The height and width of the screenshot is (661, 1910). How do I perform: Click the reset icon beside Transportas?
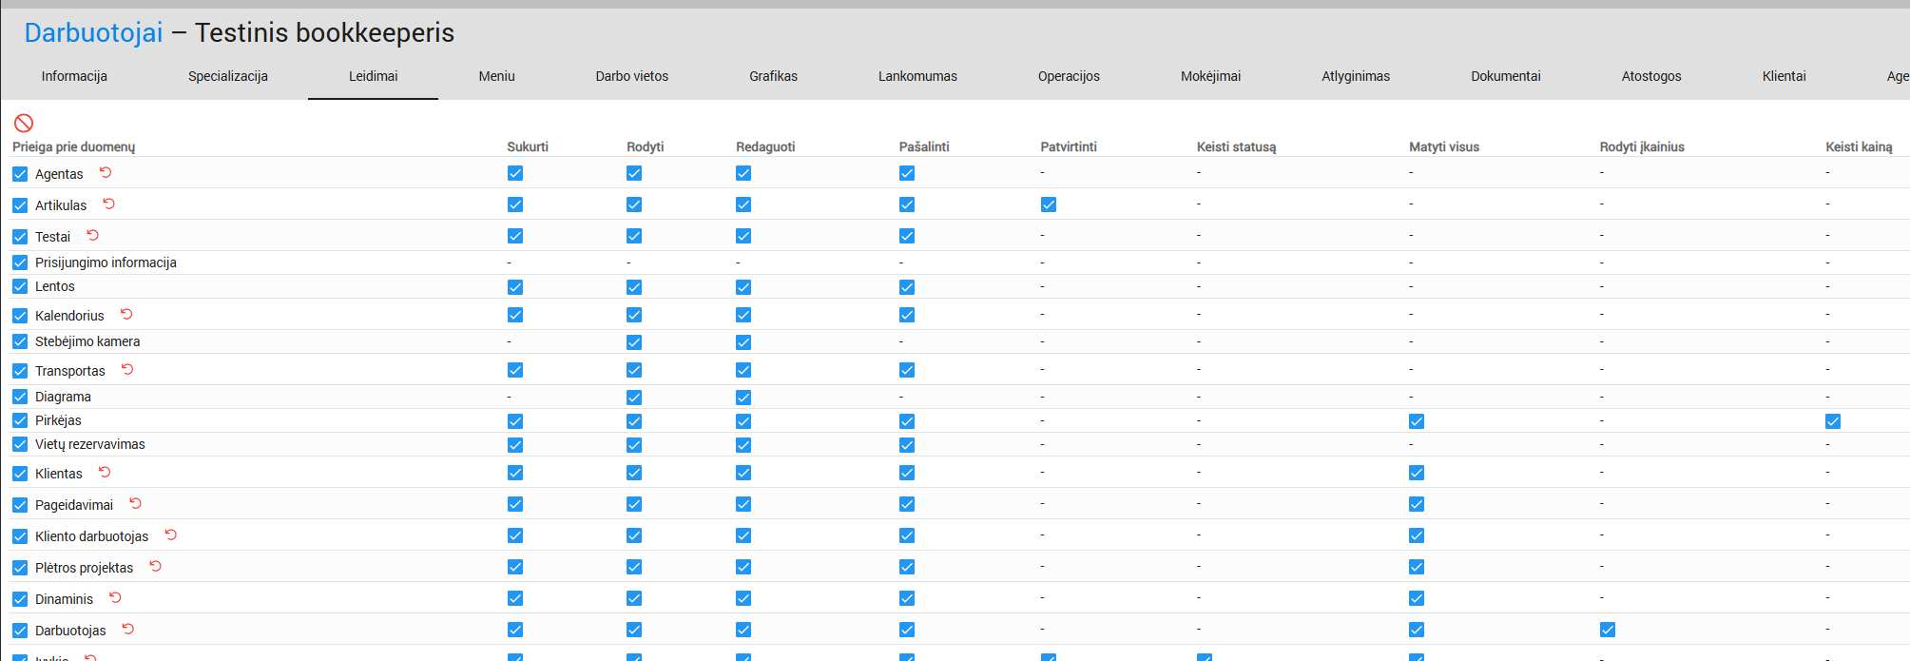[127, 369]
